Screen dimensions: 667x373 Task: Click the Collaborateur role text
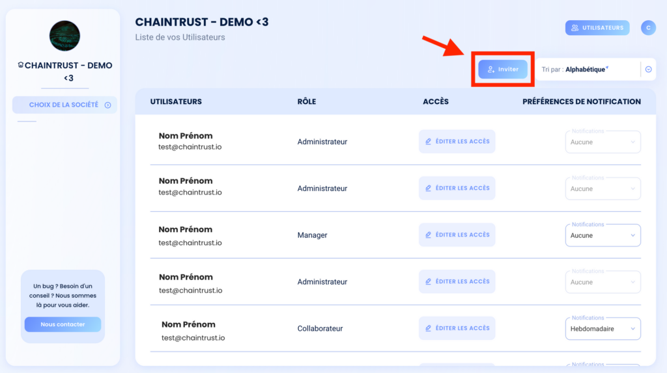320,328
